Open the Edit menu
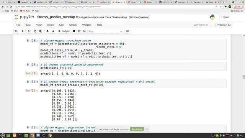 click(x=28, y=25)
